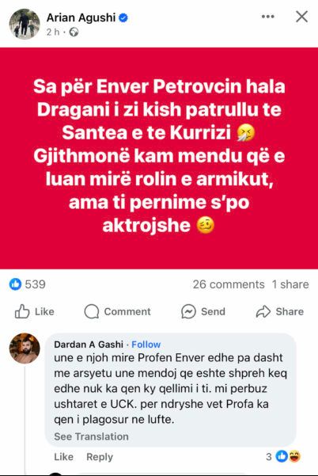The height and width of the screenshot is (476, 318).
Task: Reply to Dardan A Gashi's comment
Action: click(x=100, y=457)
